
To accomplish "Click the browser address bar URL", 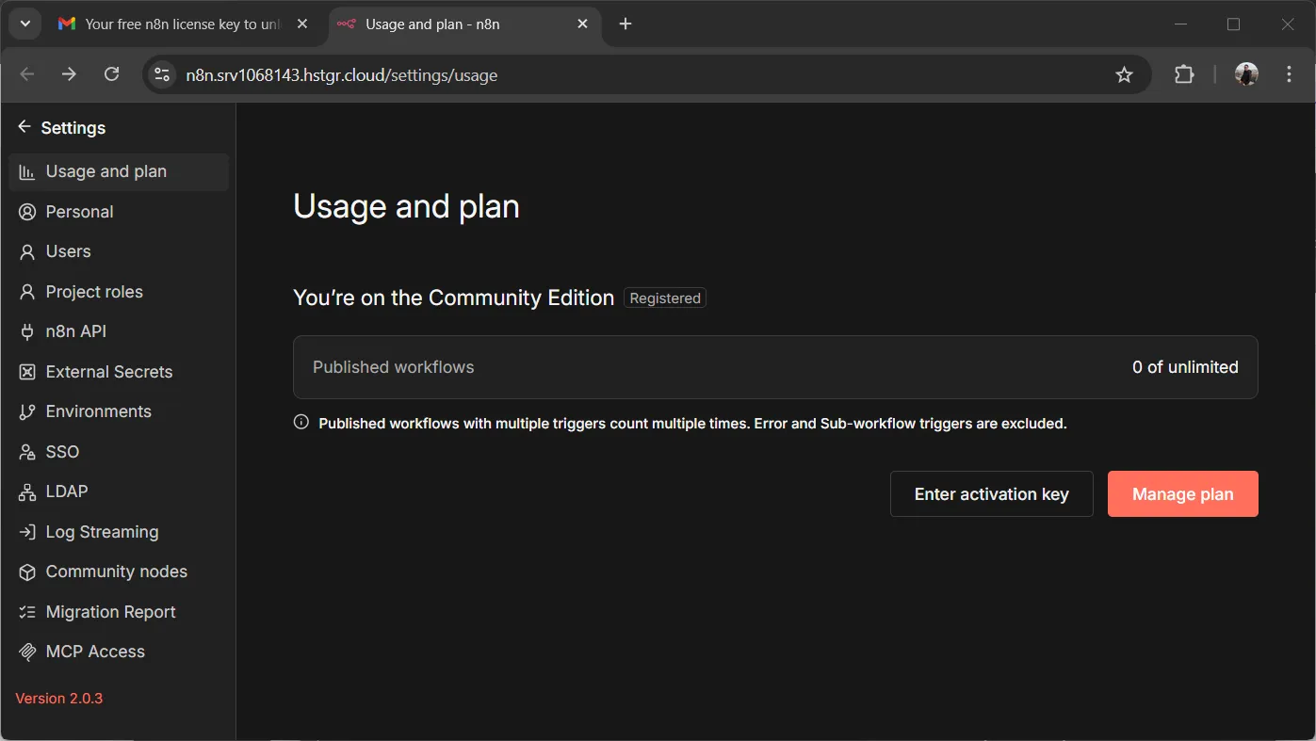I will 341,75.
